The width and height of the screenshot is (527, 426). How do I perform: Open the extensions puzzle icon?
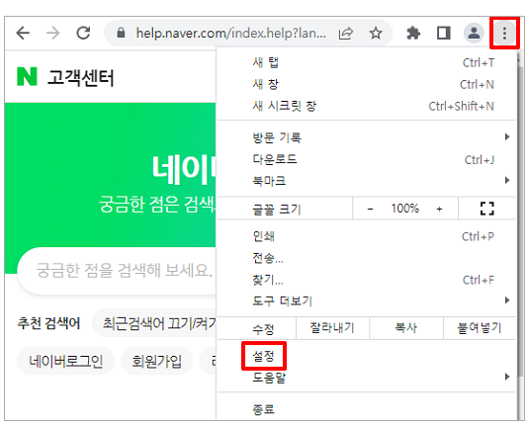click(413, 33)
